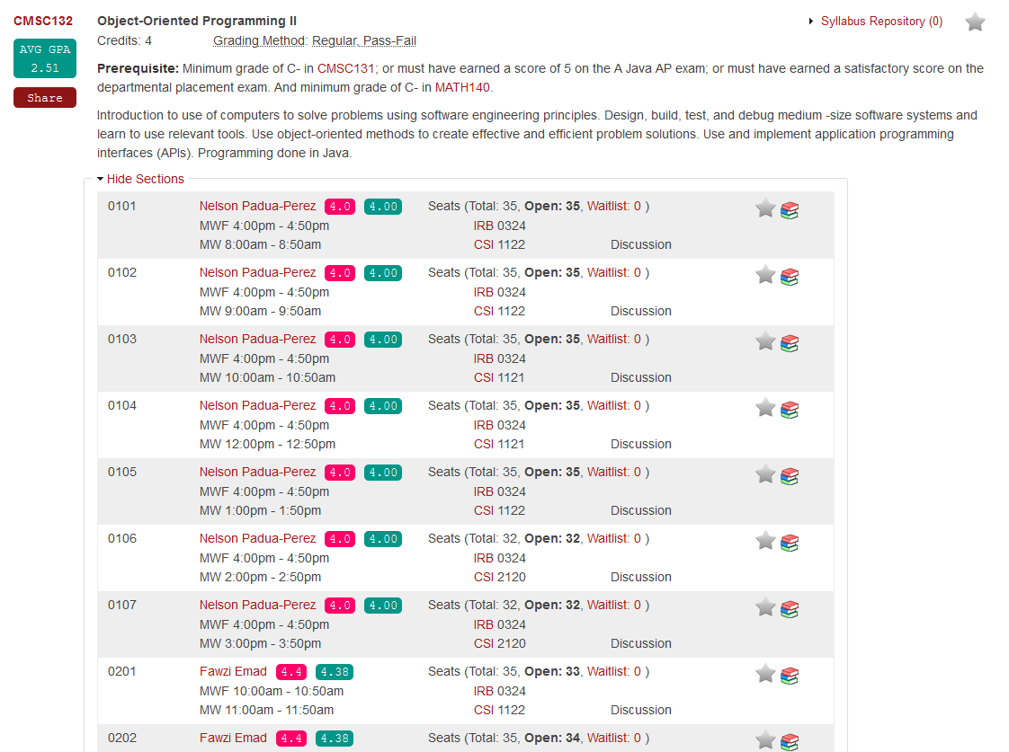Star section 0106
1009x752 pixels.
765,541
